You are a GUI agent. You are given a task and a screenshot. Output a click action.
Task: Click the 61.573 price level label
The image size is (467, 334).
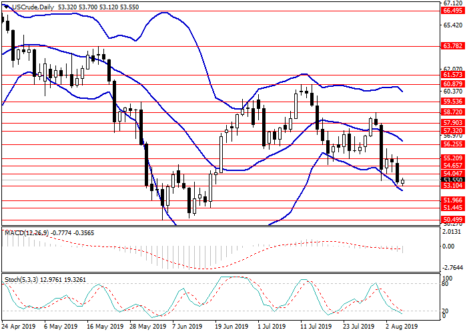click(453, 75)
